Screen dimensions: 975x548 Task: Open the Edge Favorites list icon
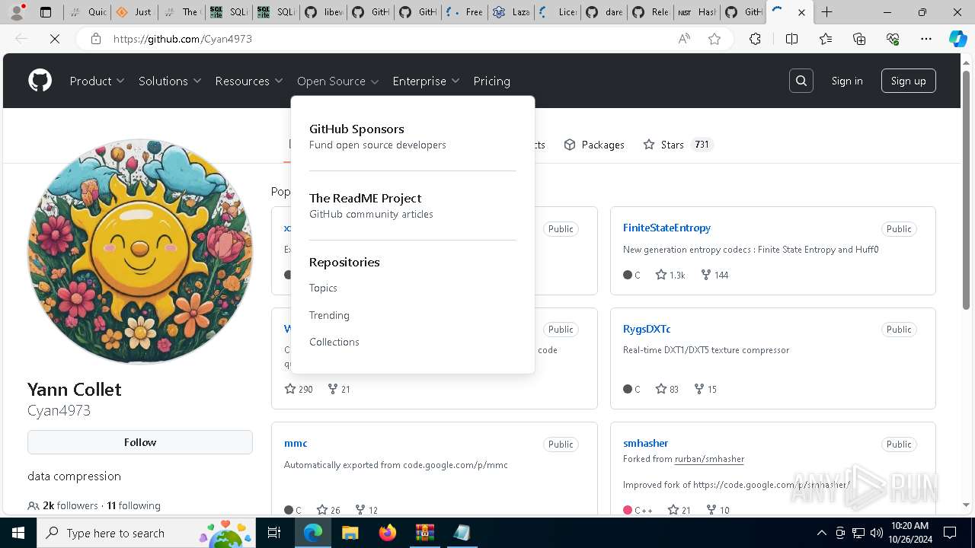point(826,39)
